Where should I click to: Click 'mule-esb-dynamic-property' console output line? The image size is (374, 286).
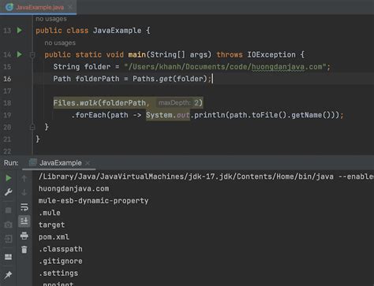tap(93, 201)
